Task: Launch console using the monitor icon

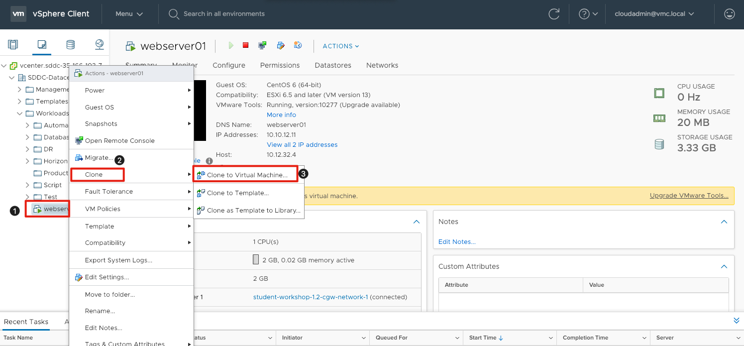Action: point(262,45)
